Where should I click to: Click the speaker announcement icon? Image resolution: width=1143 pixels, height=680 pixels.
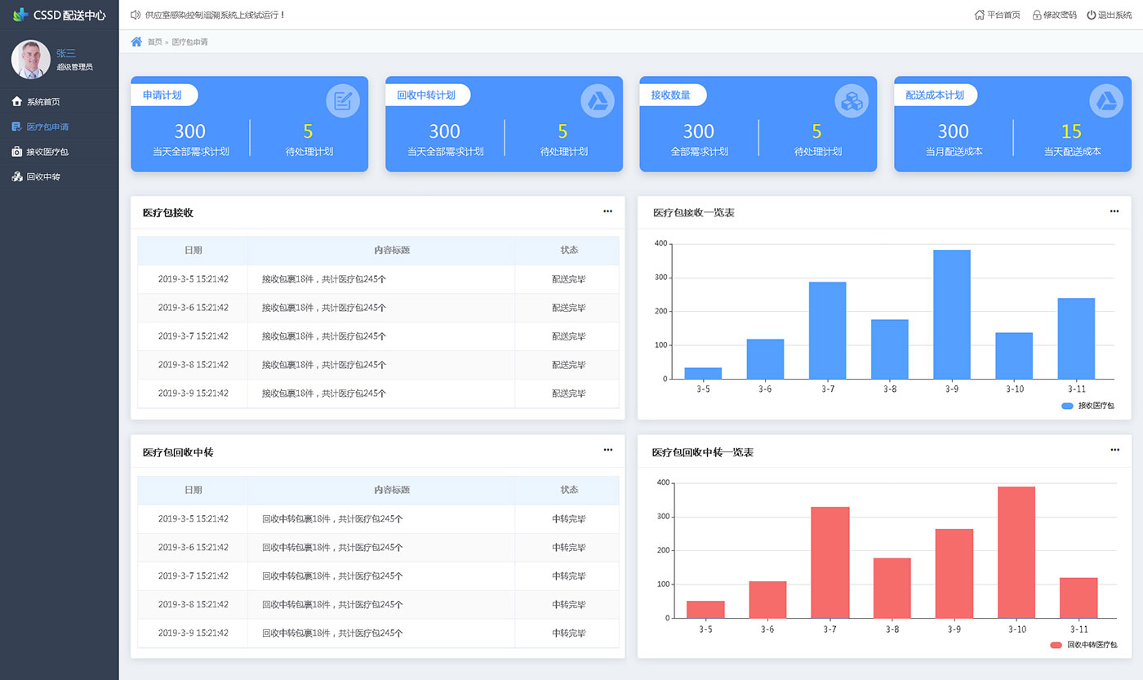[136, 15]
